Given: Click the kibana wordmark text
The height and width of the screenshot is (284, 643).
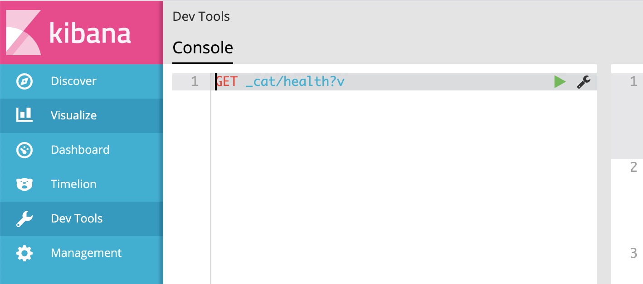Looking at the screenshot, I should pos(90,33).
